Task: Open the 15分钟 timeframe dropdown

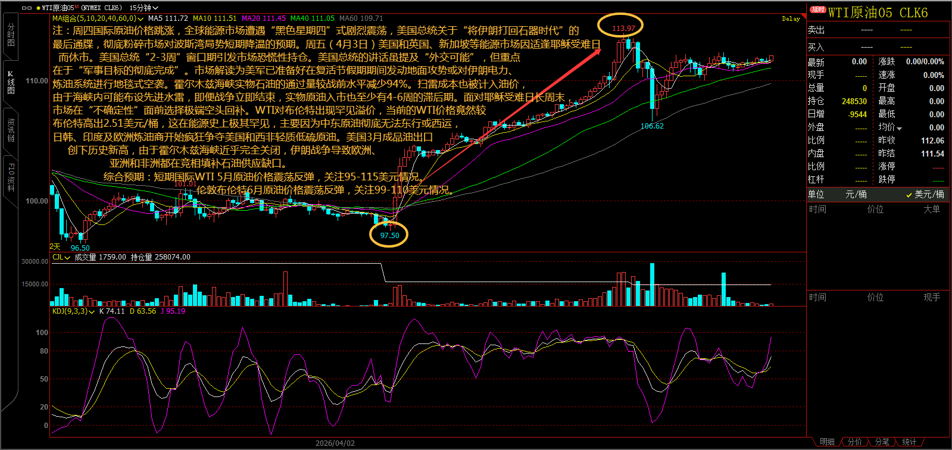Action: pos(144,8)
